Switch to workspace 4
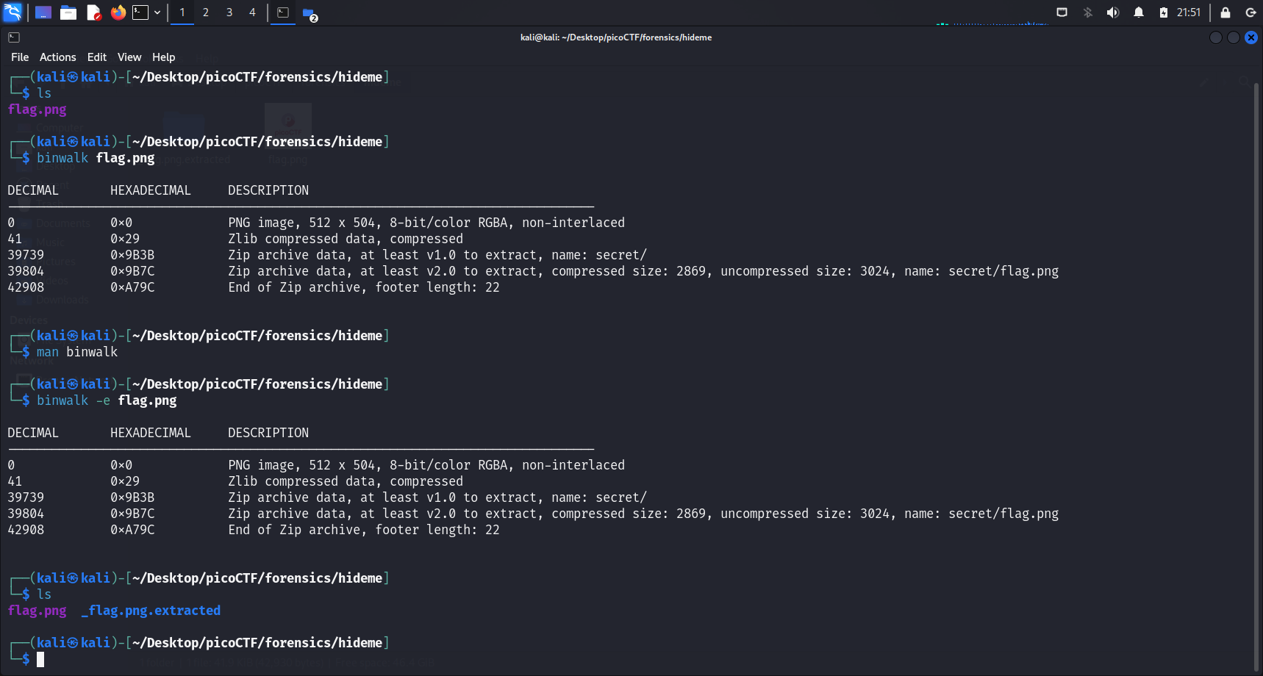 [252, 12]
